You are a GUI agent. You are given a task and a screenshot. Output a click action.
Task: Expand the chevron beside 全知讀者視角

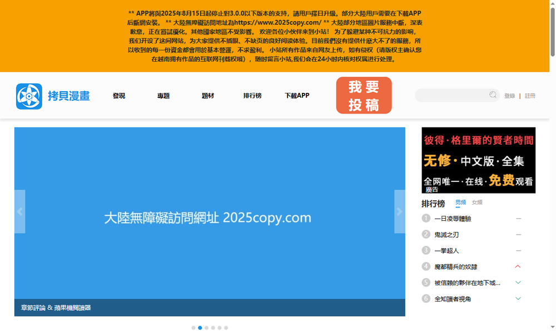[x=517, y=299]
